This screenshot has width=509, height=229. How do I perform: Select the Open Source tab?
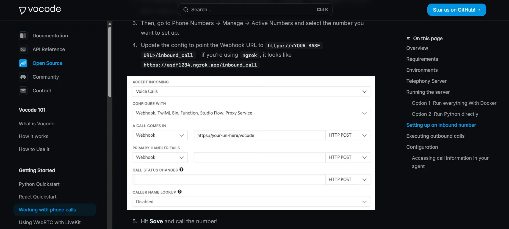(48, 63)
